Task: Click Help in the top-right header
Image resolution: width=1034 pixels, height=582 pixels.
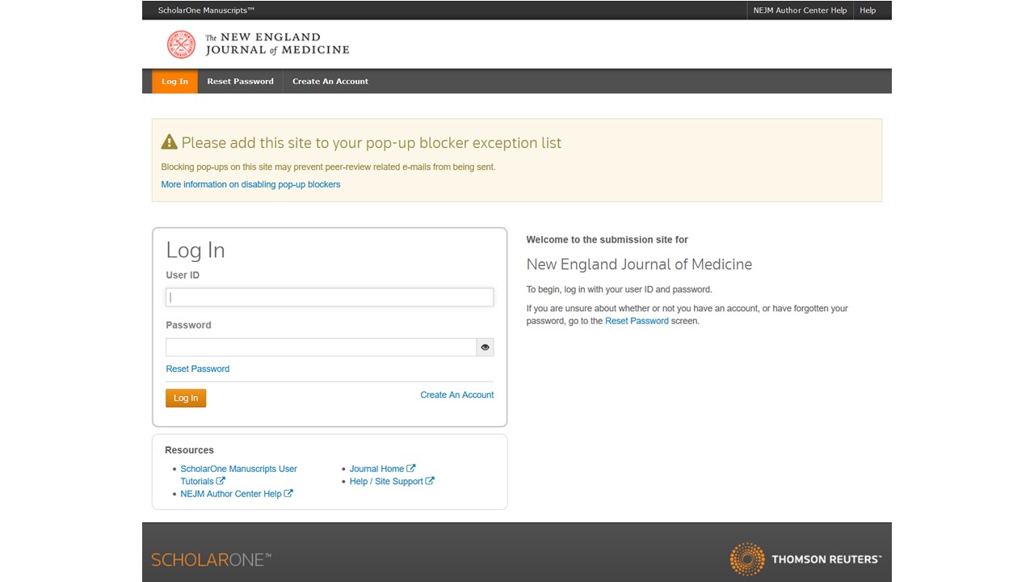Action: [868, 11]
